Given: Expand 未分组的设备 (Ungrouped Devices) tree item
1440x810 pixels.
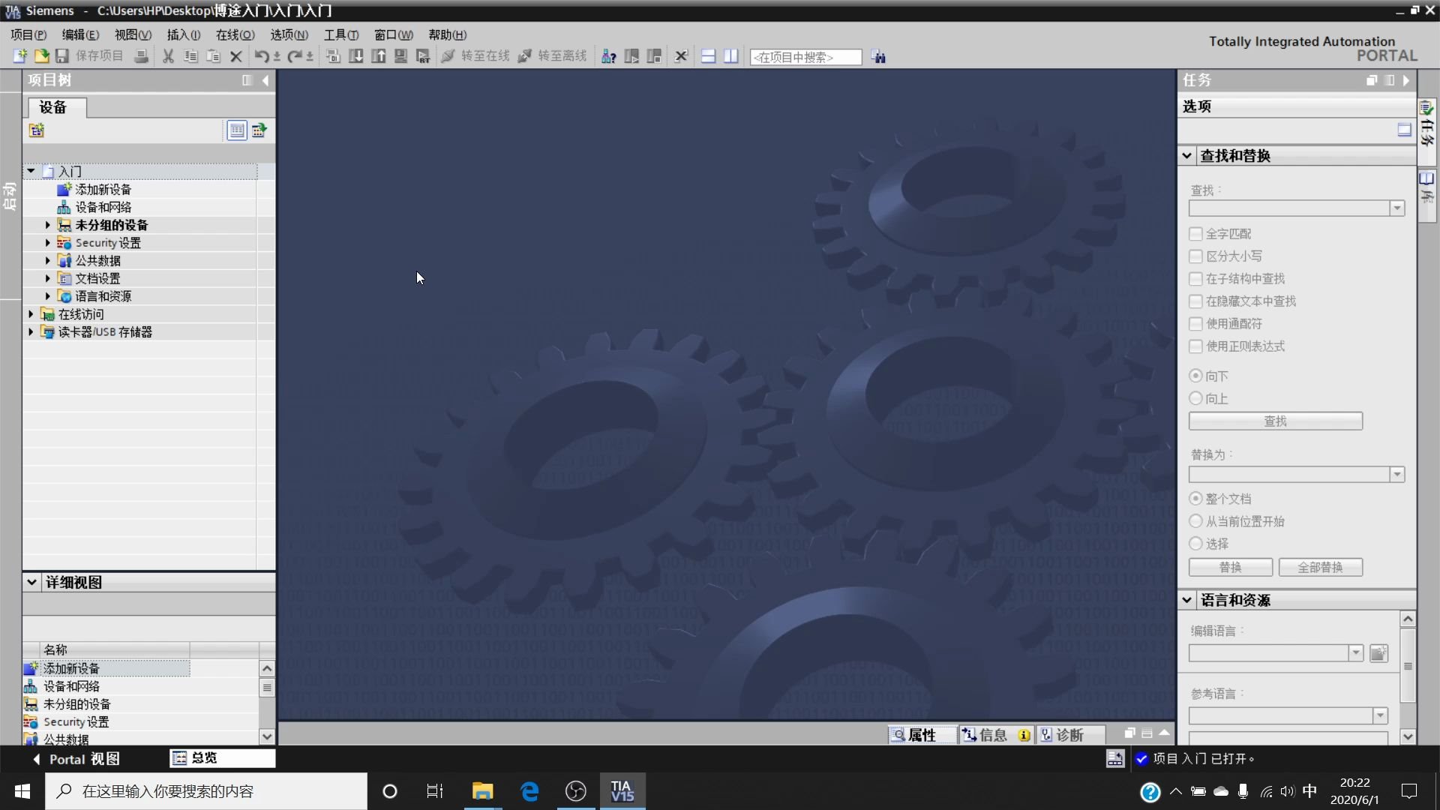Looking at the screenshot, I should pyautogui.click(x=46, y=224).
